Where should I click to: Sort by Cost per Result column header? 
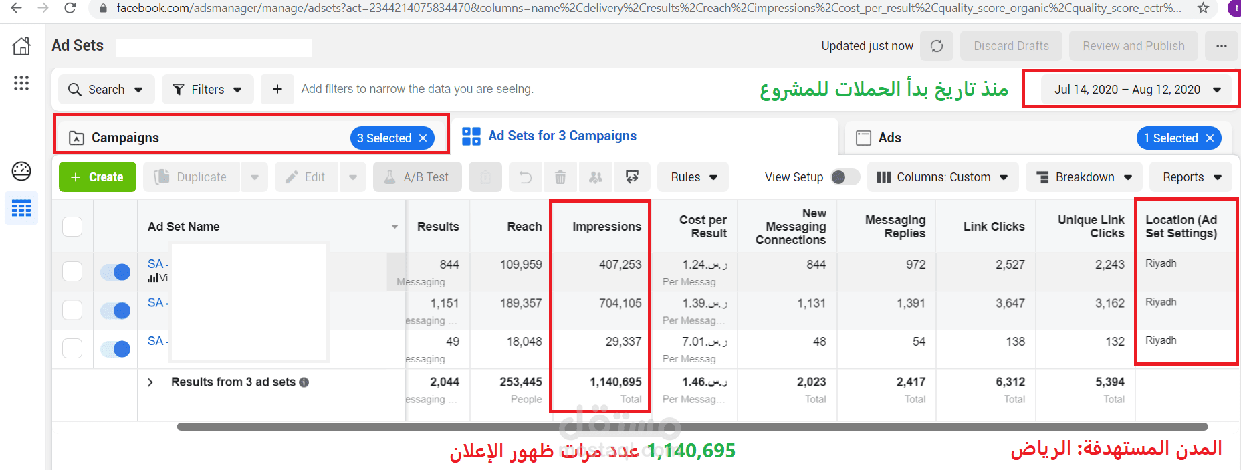tap(703, 227)
